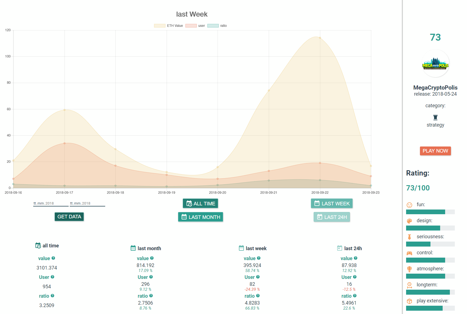Click the last month calendar icon heading
The width and height of the screenshot is (467, 314).
pyautogui.click(x=133, y=248)
